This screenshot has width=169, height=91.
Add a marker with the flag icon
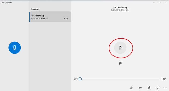click(x=120, y=63)
